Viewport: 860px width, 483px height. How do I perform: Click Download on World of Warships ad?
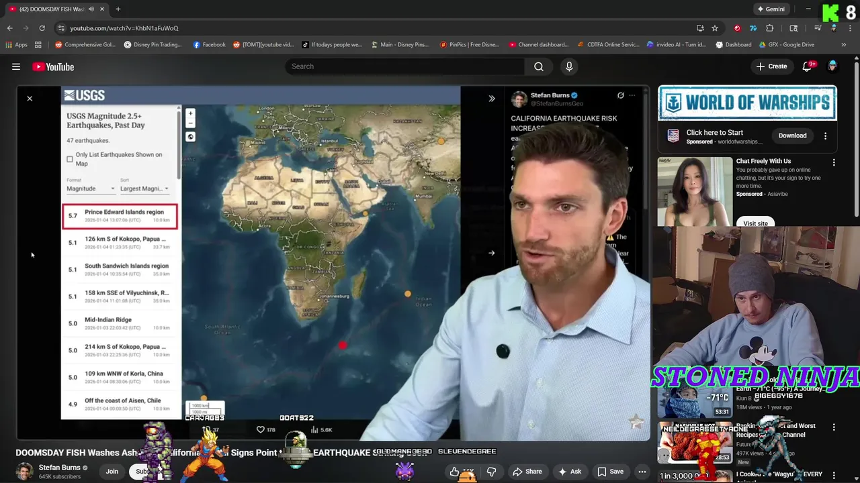792,136
